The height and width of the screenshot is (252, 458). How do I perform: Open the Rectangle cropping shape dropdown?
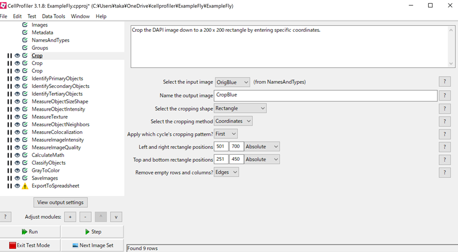click(x=240, y=108)
